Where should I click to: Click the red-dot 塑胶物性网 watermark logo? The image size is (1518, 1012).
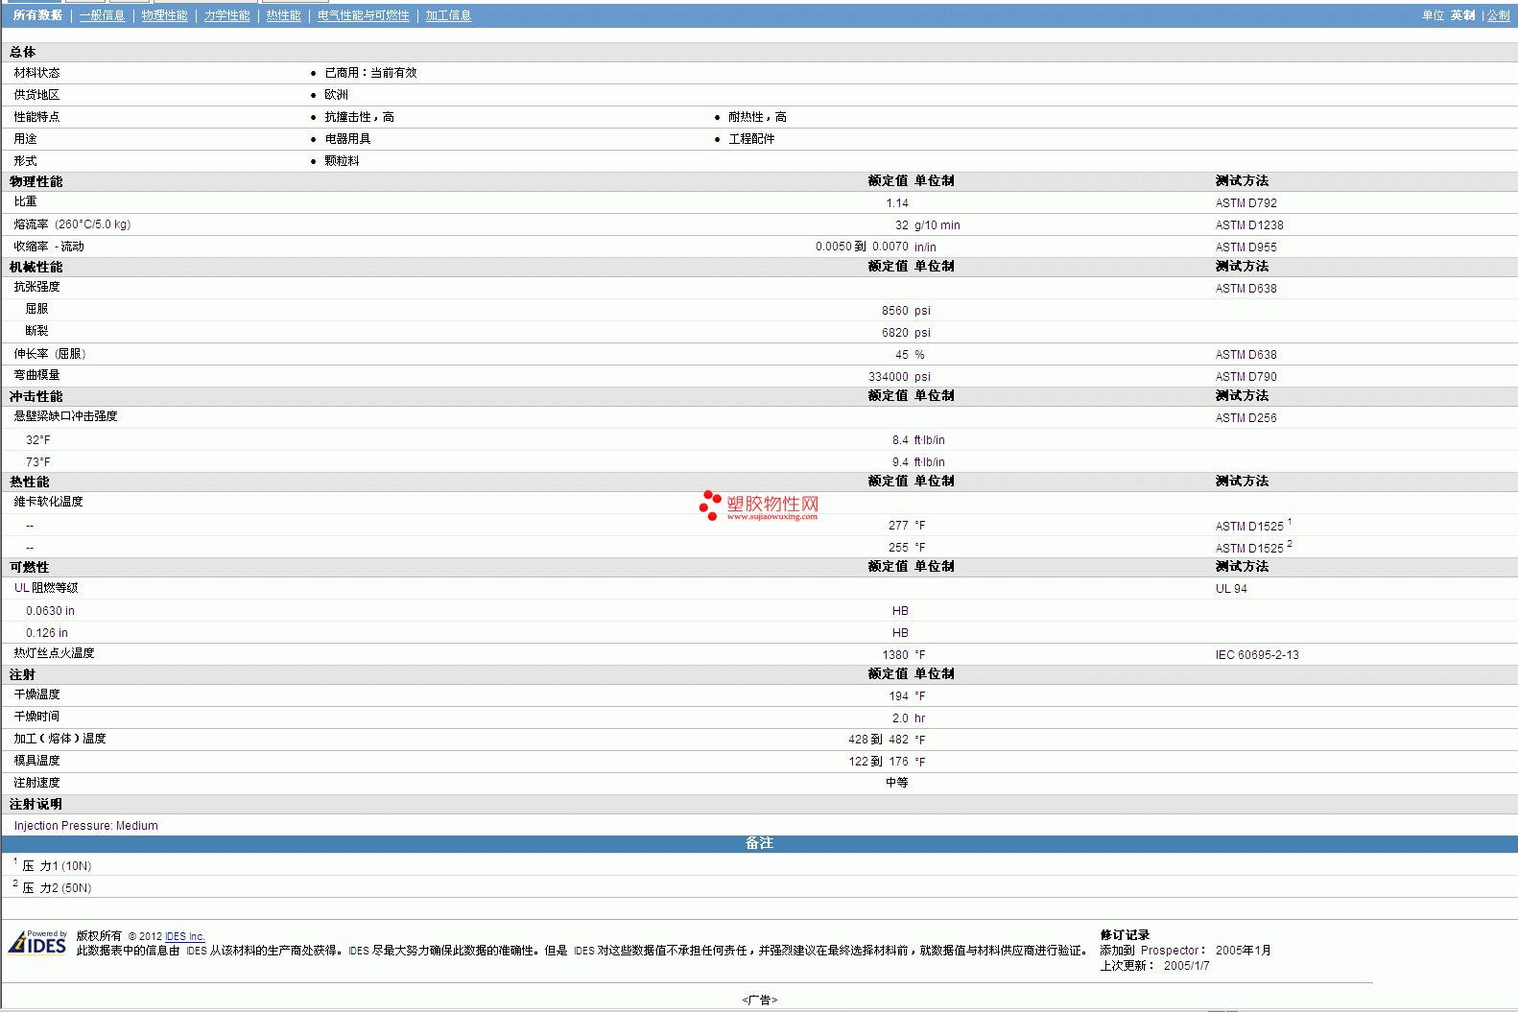[x=758, y=504]
